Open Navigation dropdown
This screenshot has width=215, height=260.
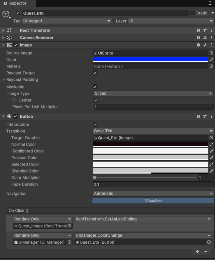(154, 194)
